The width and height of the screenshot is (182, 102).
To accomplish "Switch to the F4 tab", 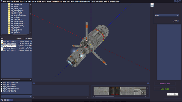I will [x=11, y=100].
